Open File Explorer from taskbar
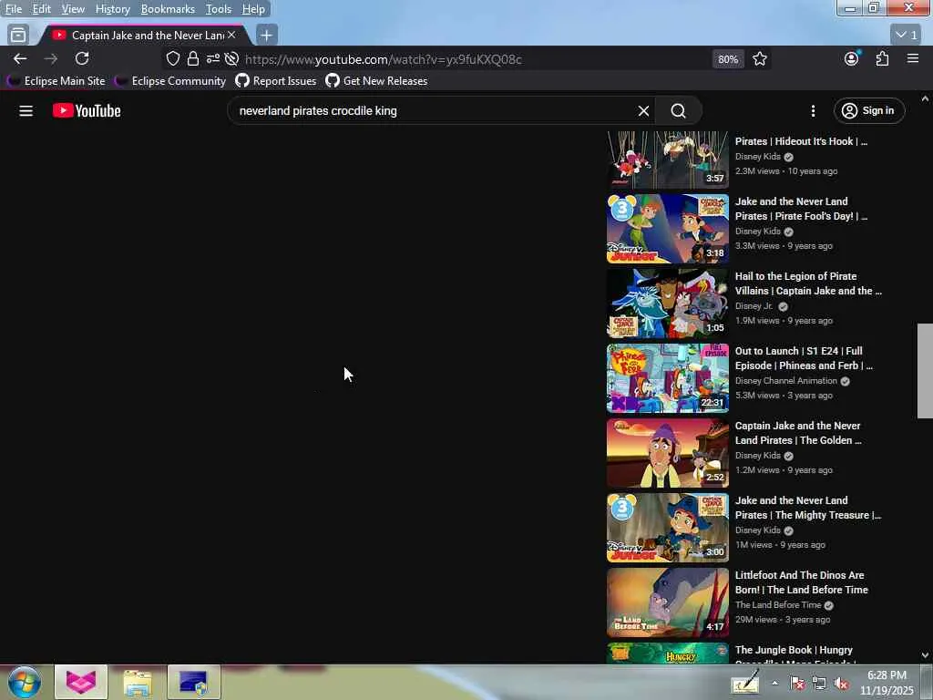Image resolution: width=933 pixels, height=700 pixels. click(x=138, y=682)
